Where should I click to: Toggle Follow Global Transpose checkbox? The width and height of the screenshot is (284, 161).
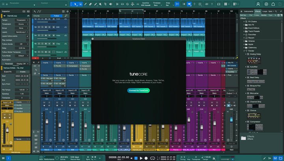(27, 52)
